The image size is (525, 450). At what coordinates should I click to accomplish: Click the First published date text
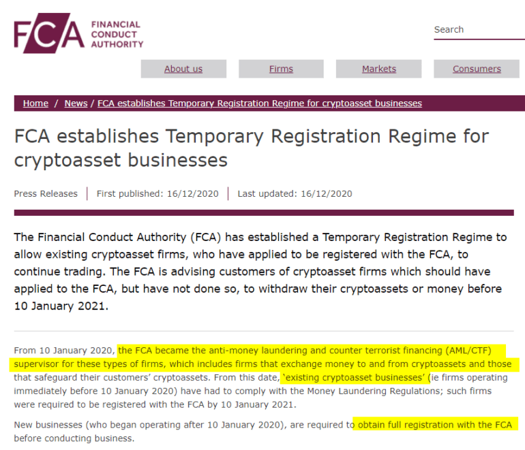pyautogui.click(x=157, y=193)
